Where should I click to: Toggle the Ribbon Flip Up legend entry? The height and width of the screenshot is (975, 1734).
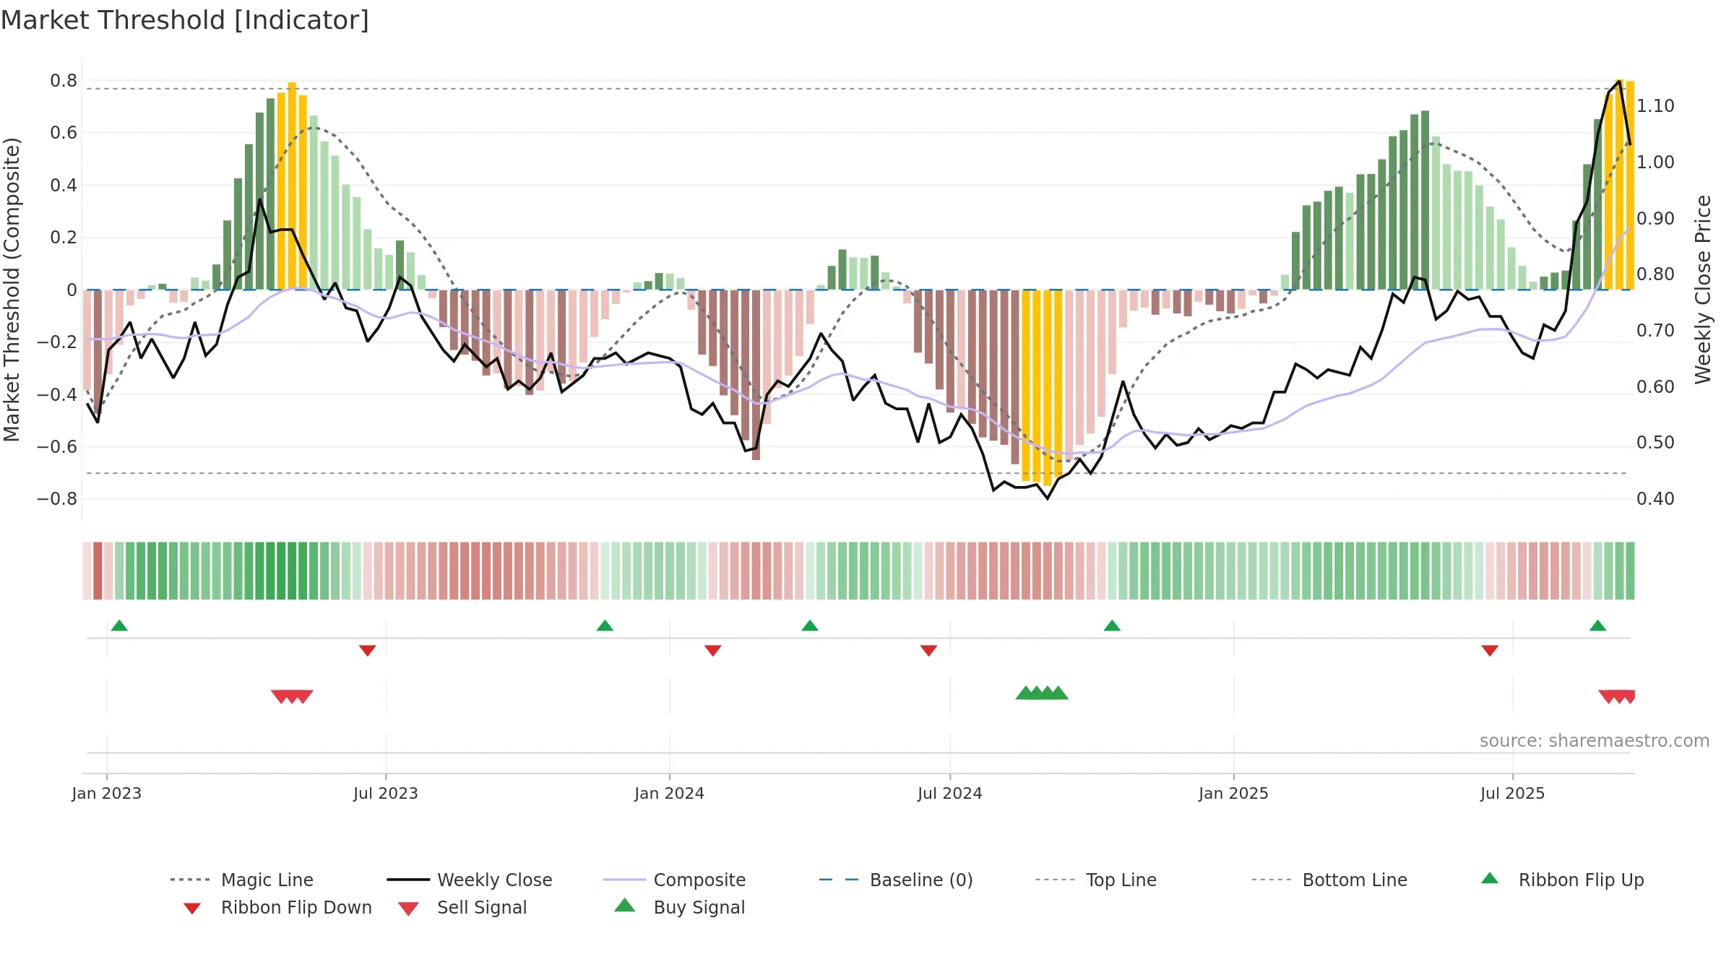click(1562, 880)
